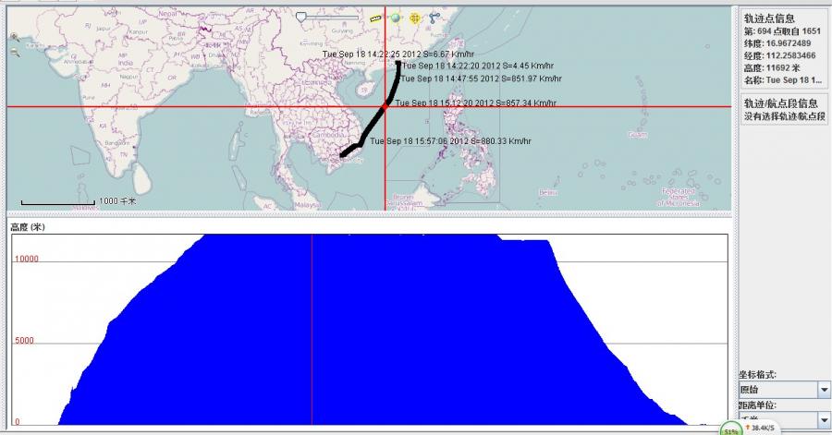Screen dimensions: 832x435
Task: Click track label 'Tue Sep 18 15:12:20 2012 S=857.34 Km/hr'
Action: click(476, 103)
